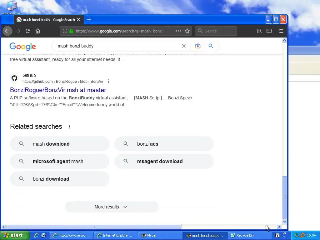The image size is (320, 240).
Task: Click the orange magnifier tray icon
Action: [302, 235]
